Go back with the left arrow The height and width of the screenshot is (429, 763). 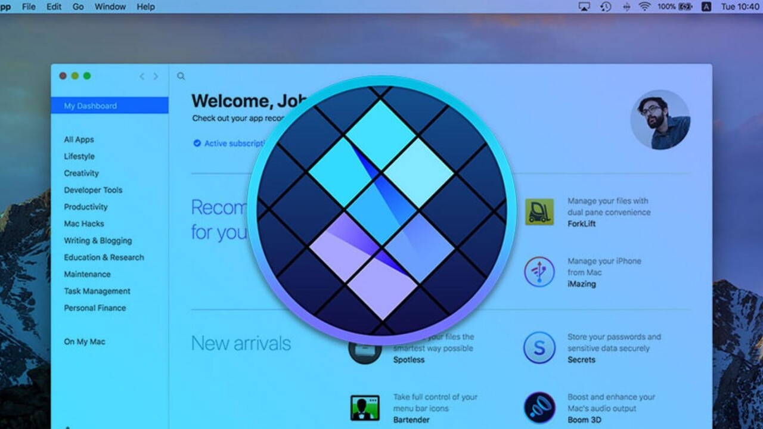click(142, 76)
